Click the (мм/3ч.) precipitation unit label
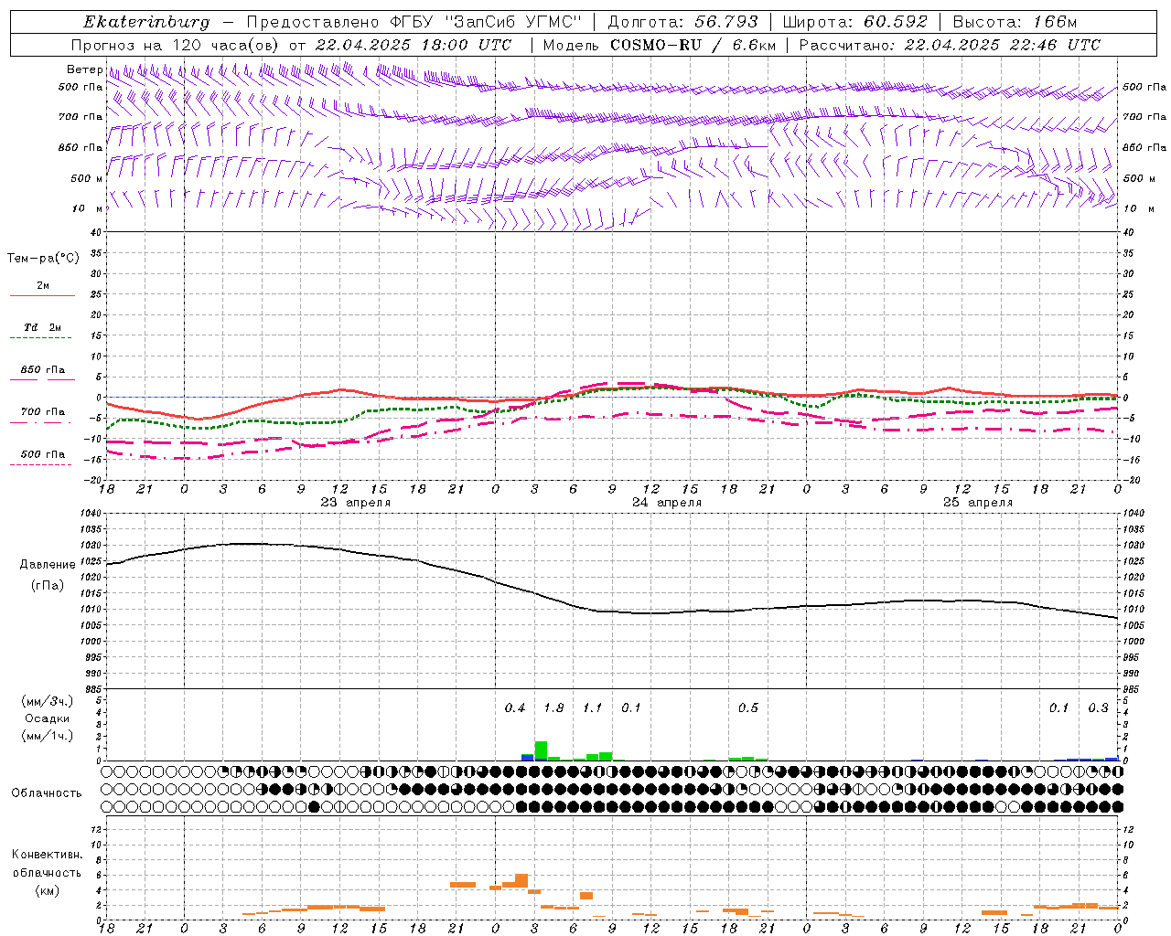The image size is (1171, 936). coord(47,701)
